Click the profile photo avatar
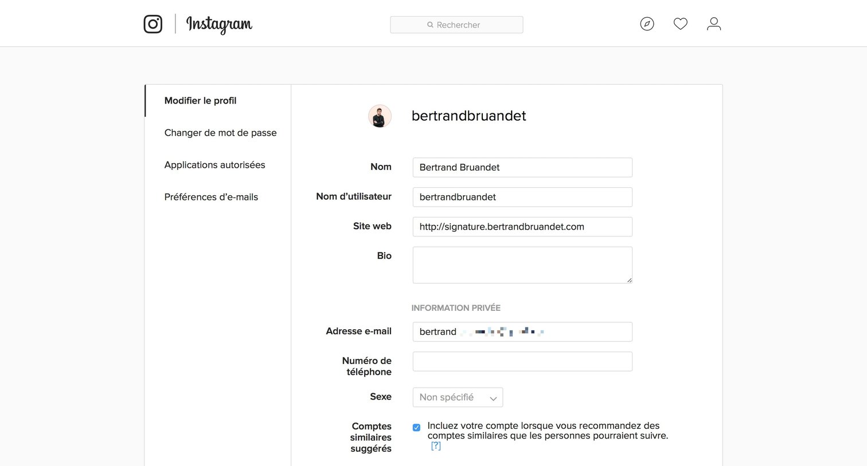The height and width of the screenshot is (466, 867). click(x=380, y=116)
